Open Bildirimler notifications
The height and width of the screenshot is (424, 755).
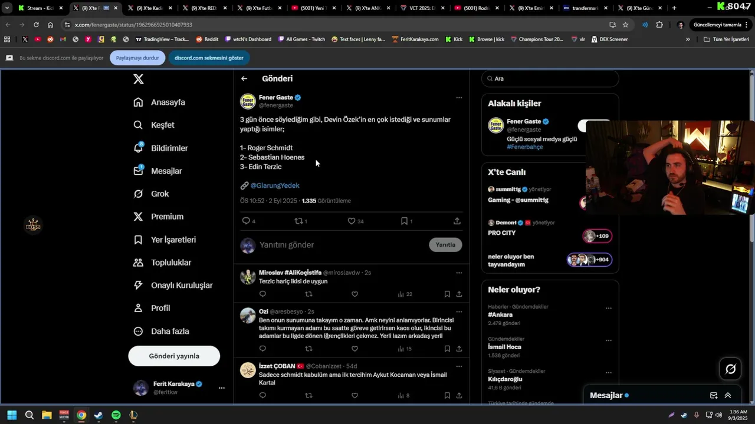pos(160,148)
